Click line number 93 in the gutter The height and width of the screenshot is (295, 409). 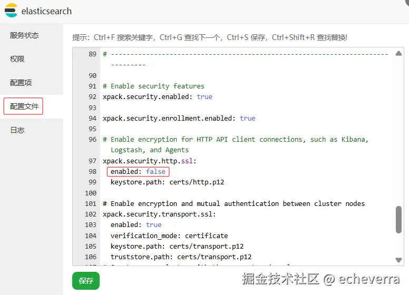[92, 107]
